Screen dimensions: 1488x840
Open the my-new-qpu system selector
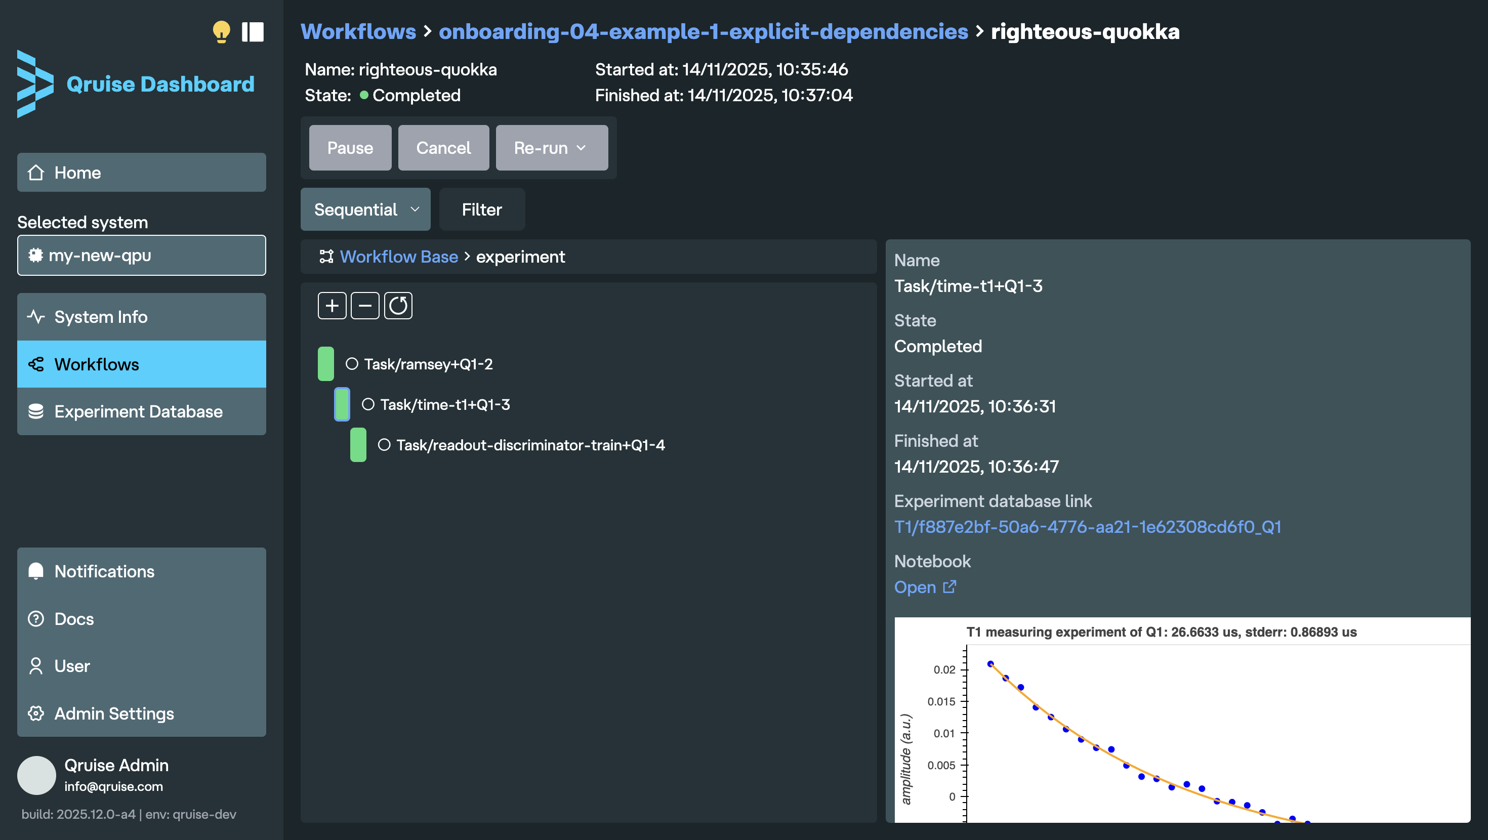click(x=141, y=255)
